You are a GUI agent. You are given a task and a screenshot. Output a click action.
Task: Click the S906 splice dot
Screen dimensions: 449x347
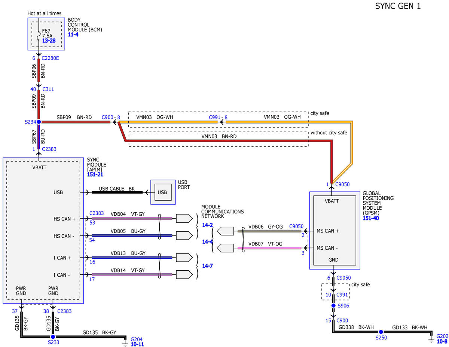pyautogui.click(x=333, y=305)
